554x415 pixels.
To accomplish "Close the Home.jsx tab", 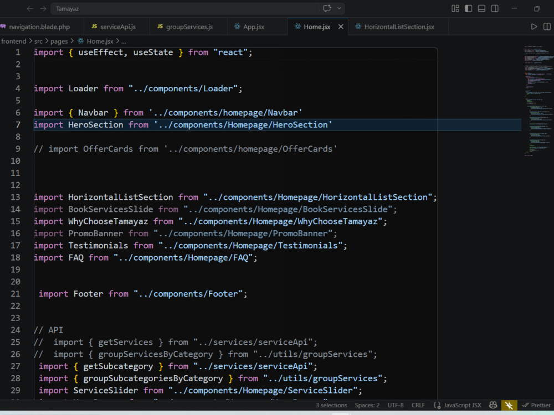I will click(341, 27).
